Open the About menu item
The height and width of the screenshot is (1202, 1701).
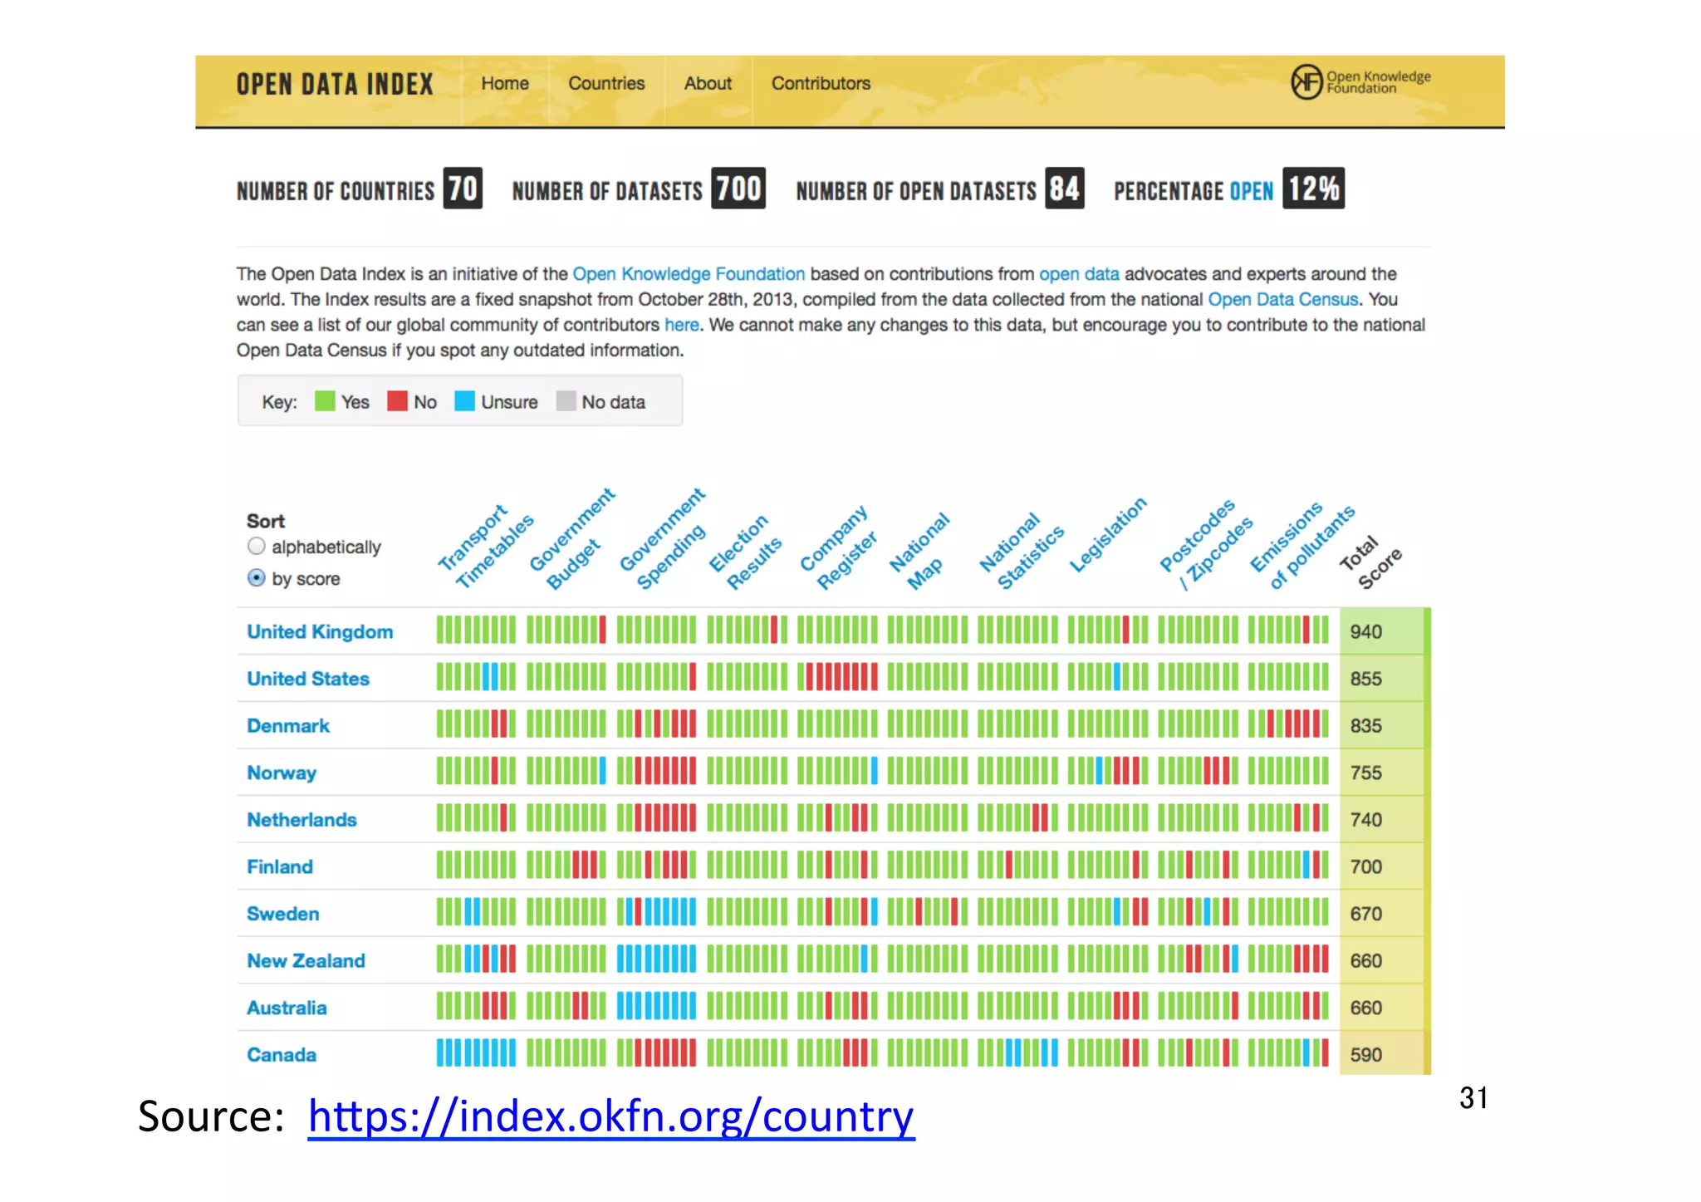[708, 83]
